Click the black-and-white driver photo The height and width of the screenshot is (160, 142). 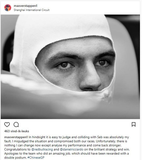point(70,67)
